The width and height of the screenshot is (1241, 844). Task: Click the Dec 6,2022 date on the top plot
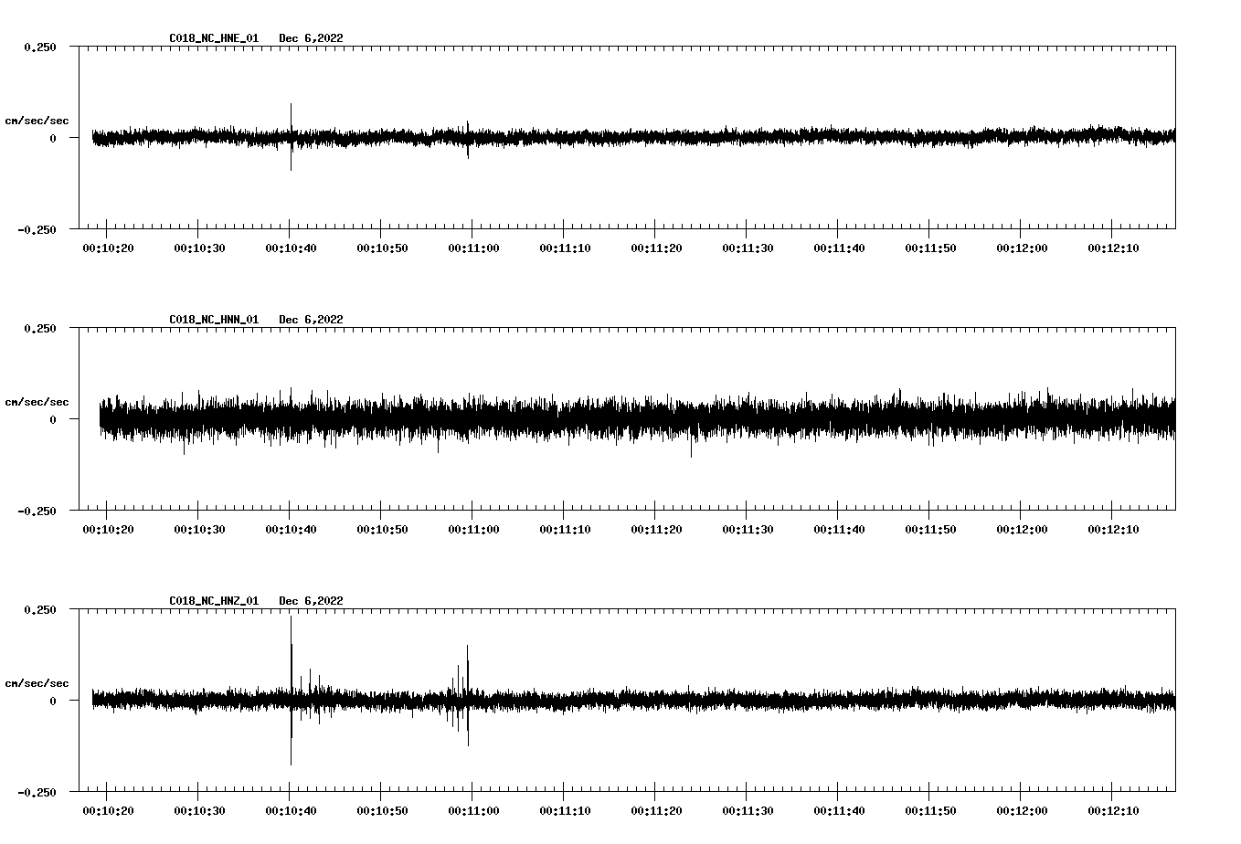click(x=312, y=38)
